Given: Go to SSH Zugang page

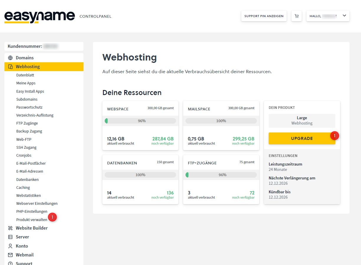Looking at the screenshot, I should tap(26, 147).
